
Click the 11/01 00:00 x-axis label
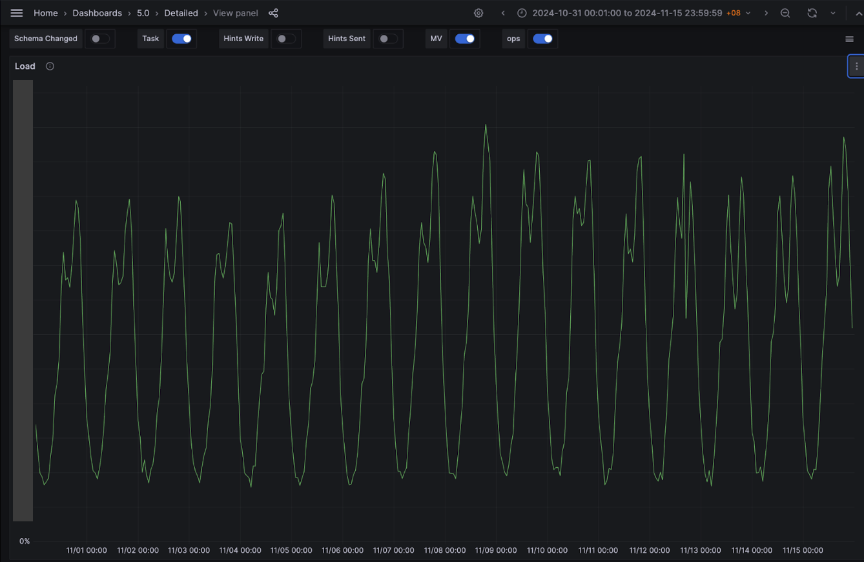[x=87, y=550]
